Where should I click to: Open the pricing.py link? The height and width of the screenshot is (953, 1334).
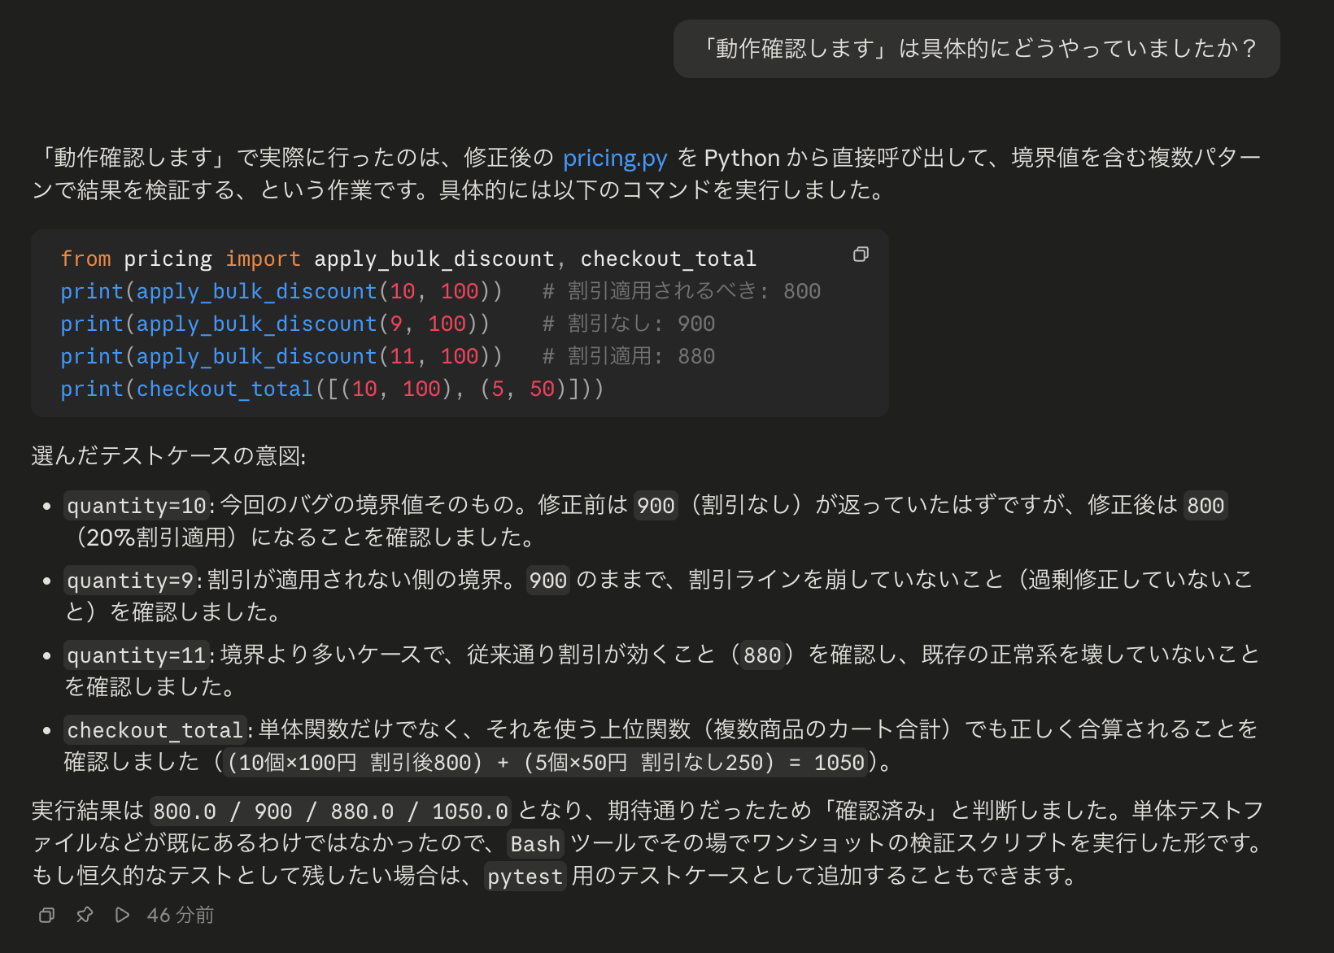coord(615,157)
